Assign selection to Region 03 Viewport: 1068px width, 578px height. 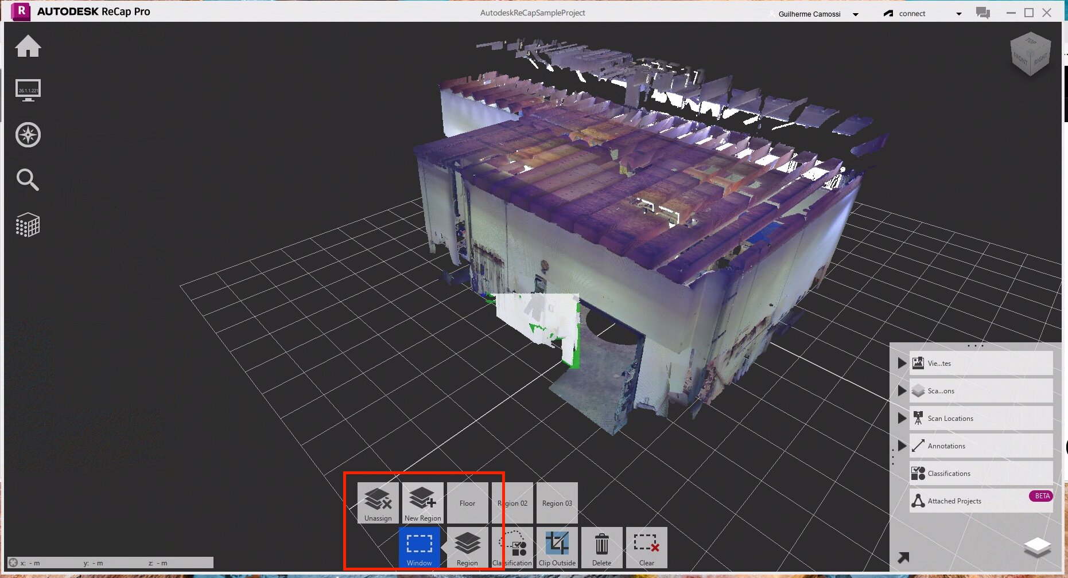coord(557,503)
